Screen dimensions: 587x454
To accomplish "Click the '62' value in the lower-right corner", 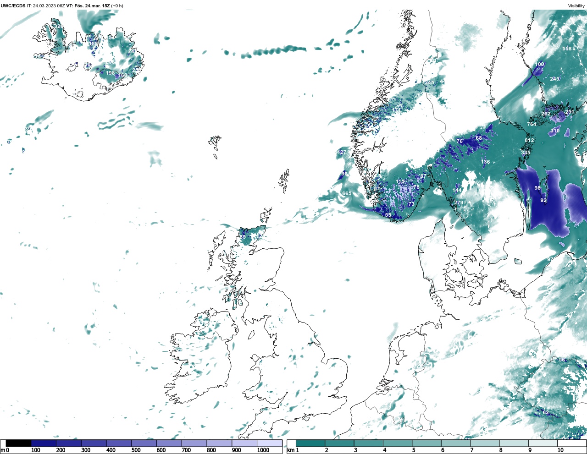I will tap(546, 412).
